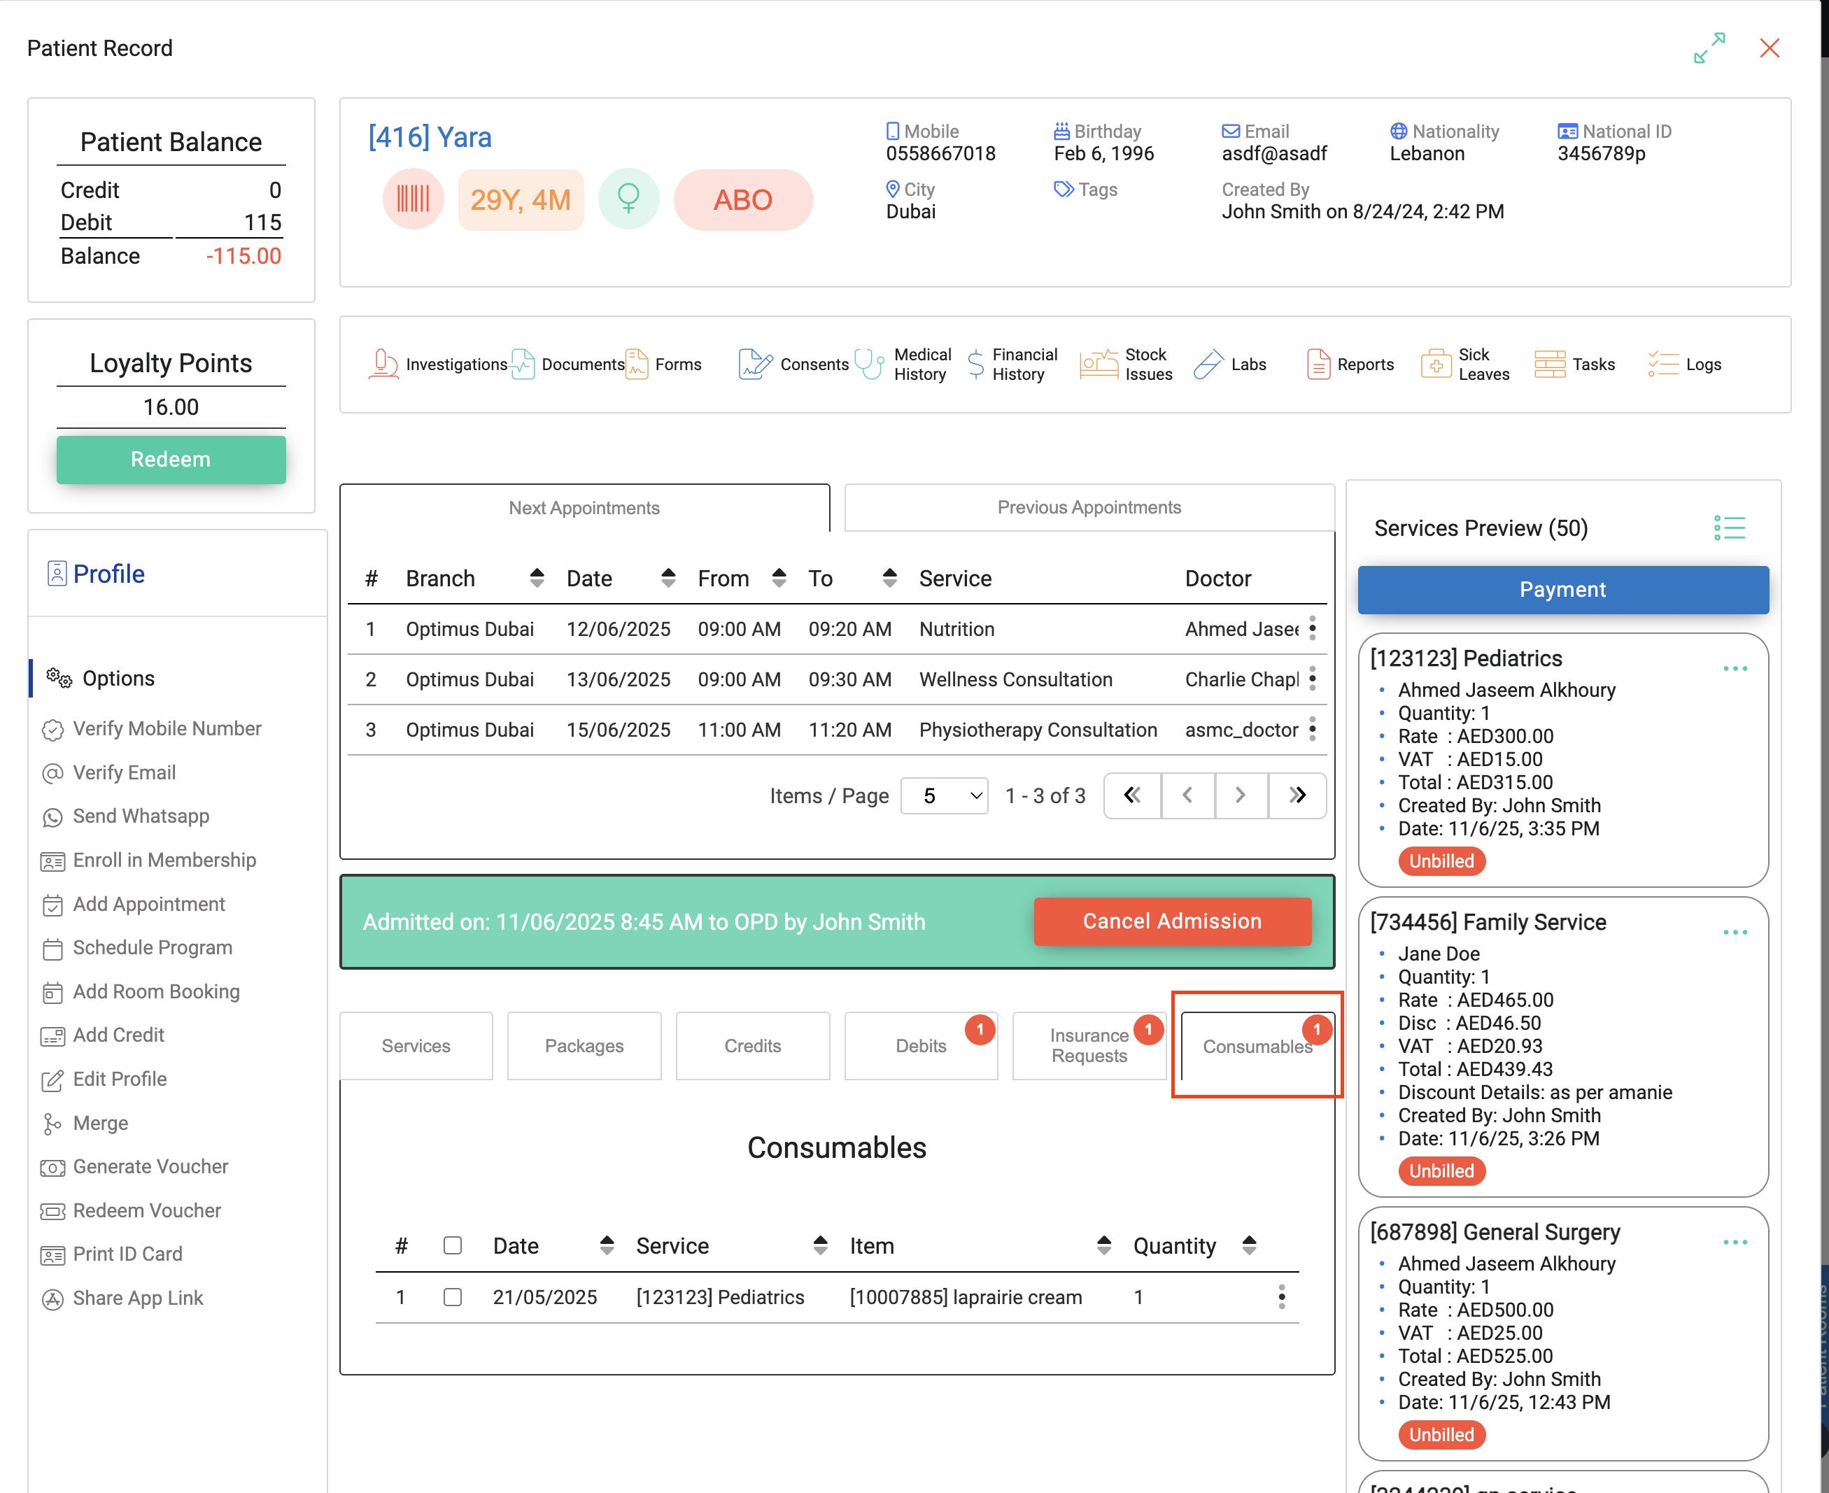Open Labs test tube icon
Viewport: 1829px width, 1493px height.
pyautogui.click(x=1208, y=364)
